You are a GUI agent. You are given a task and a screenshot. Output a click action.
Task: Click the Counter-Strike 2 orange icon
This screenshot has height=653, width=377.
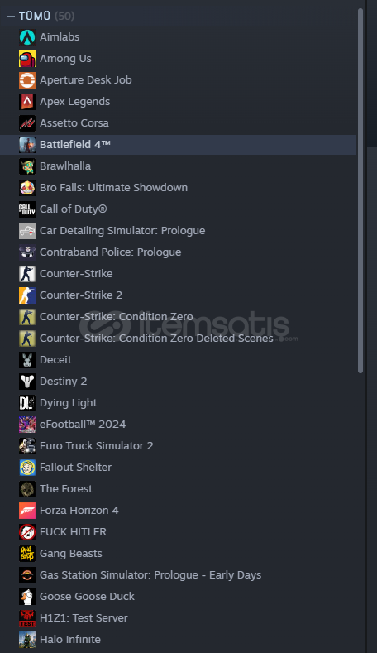[27, 295]
